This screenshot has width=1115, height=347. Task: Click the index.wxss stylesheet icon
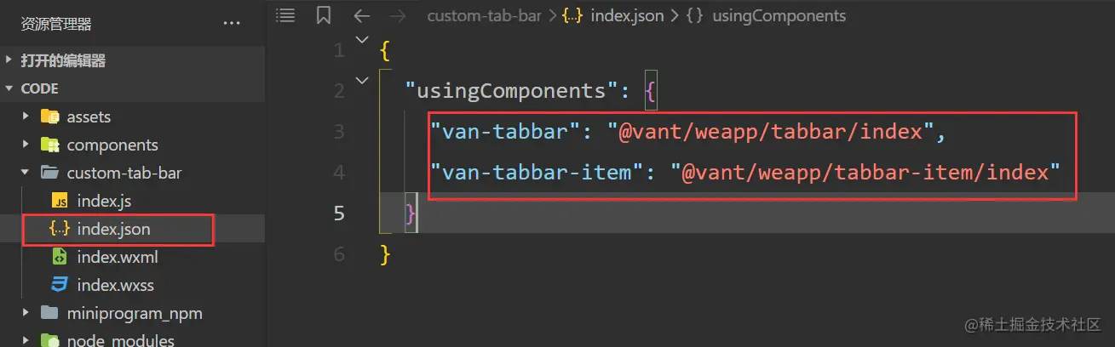[60, 285]
